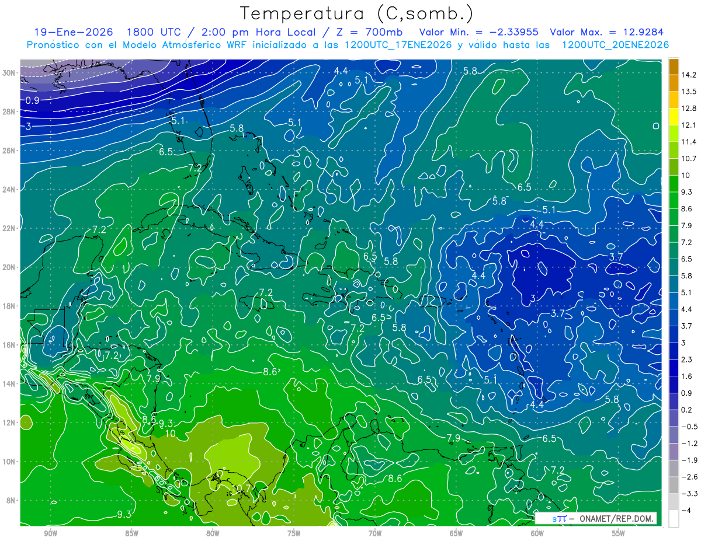Click the '12N' latitude axis label
701x541 pixels.
(x=9, y=422)
